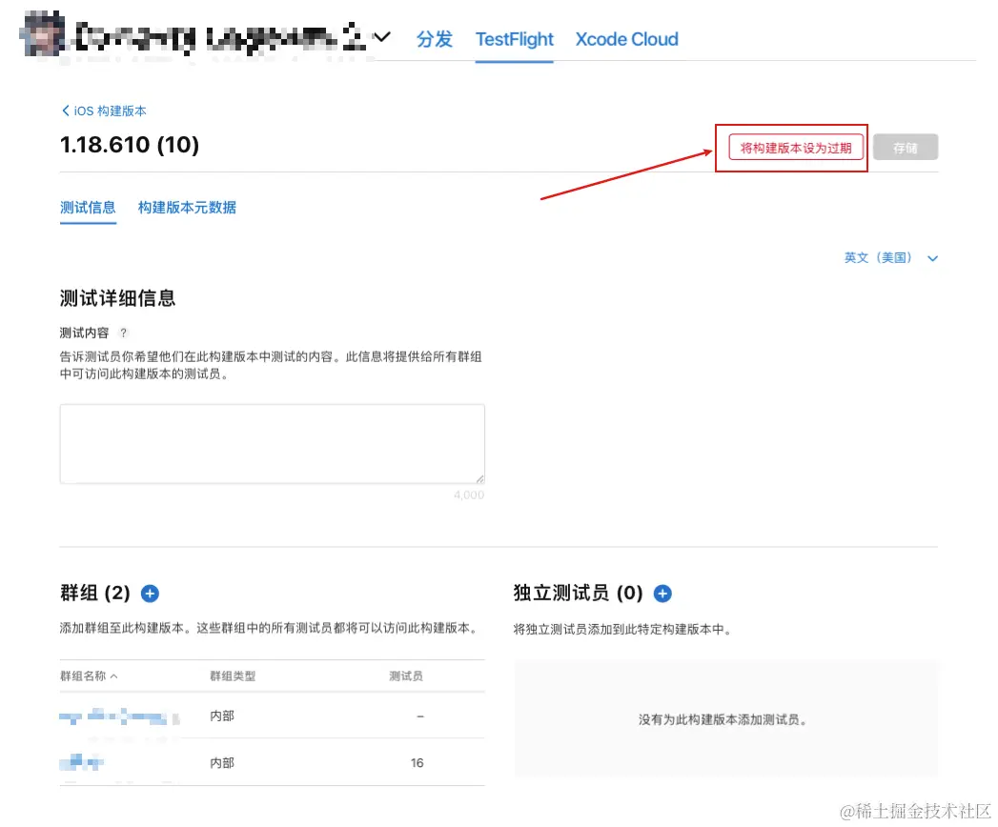Open the Xcode Cloud tab
The height and width of the screenshot is (827, 998).
pos(627,39)
